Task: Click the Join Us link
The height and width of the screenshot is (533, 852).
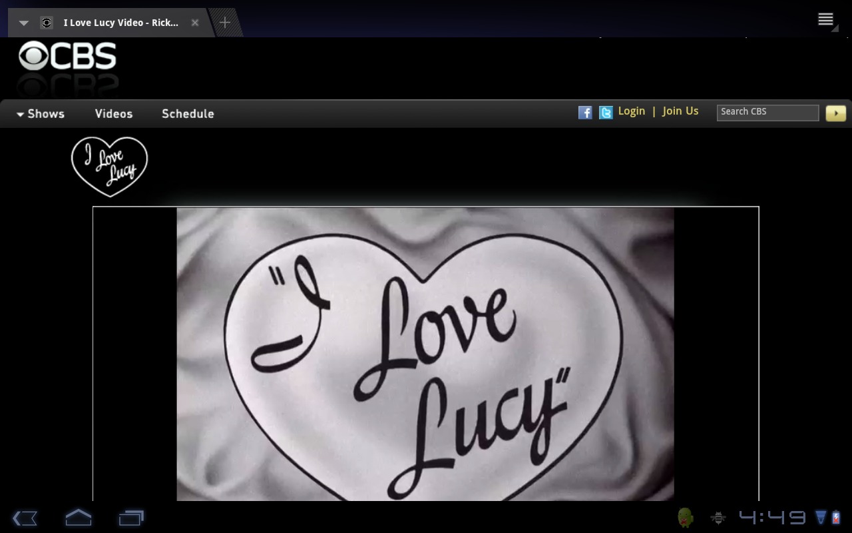Action: (680, 111)
